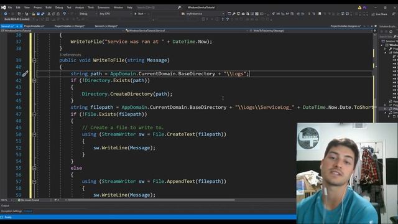The image size is (398, 224).
Task: Click the screwdriver quick actions icon on line 41
Action: (x=25, y=74)
